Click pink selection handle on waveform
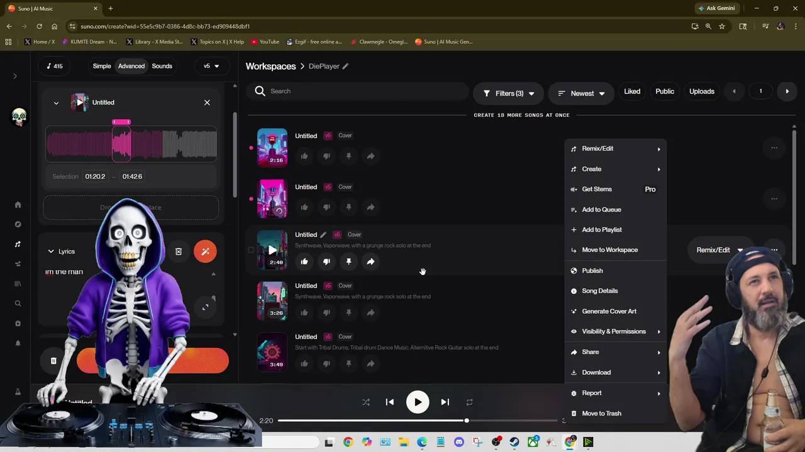Image resolution: width=805 pixels, height=452 pixels. coord(121,122)
